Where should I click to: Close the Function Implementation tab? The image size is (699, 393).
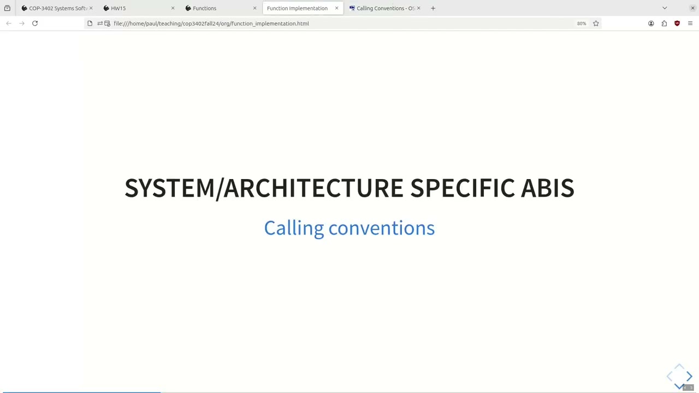tap(336, 8)
